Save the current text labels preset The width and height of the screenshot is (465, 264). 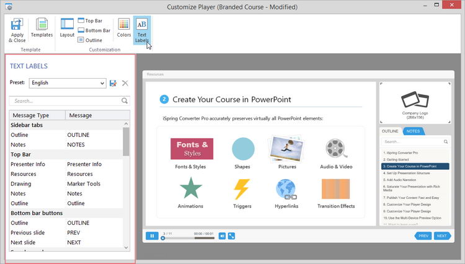(113, 83)
